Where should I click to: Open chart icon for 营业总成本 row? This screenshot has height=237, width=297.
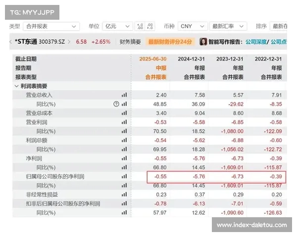pos(124,113)
